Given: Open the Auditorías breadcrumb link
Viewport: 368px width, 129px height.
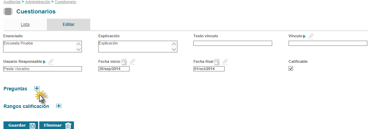Looking at the screenshot, I should click(x=12, y=2).
